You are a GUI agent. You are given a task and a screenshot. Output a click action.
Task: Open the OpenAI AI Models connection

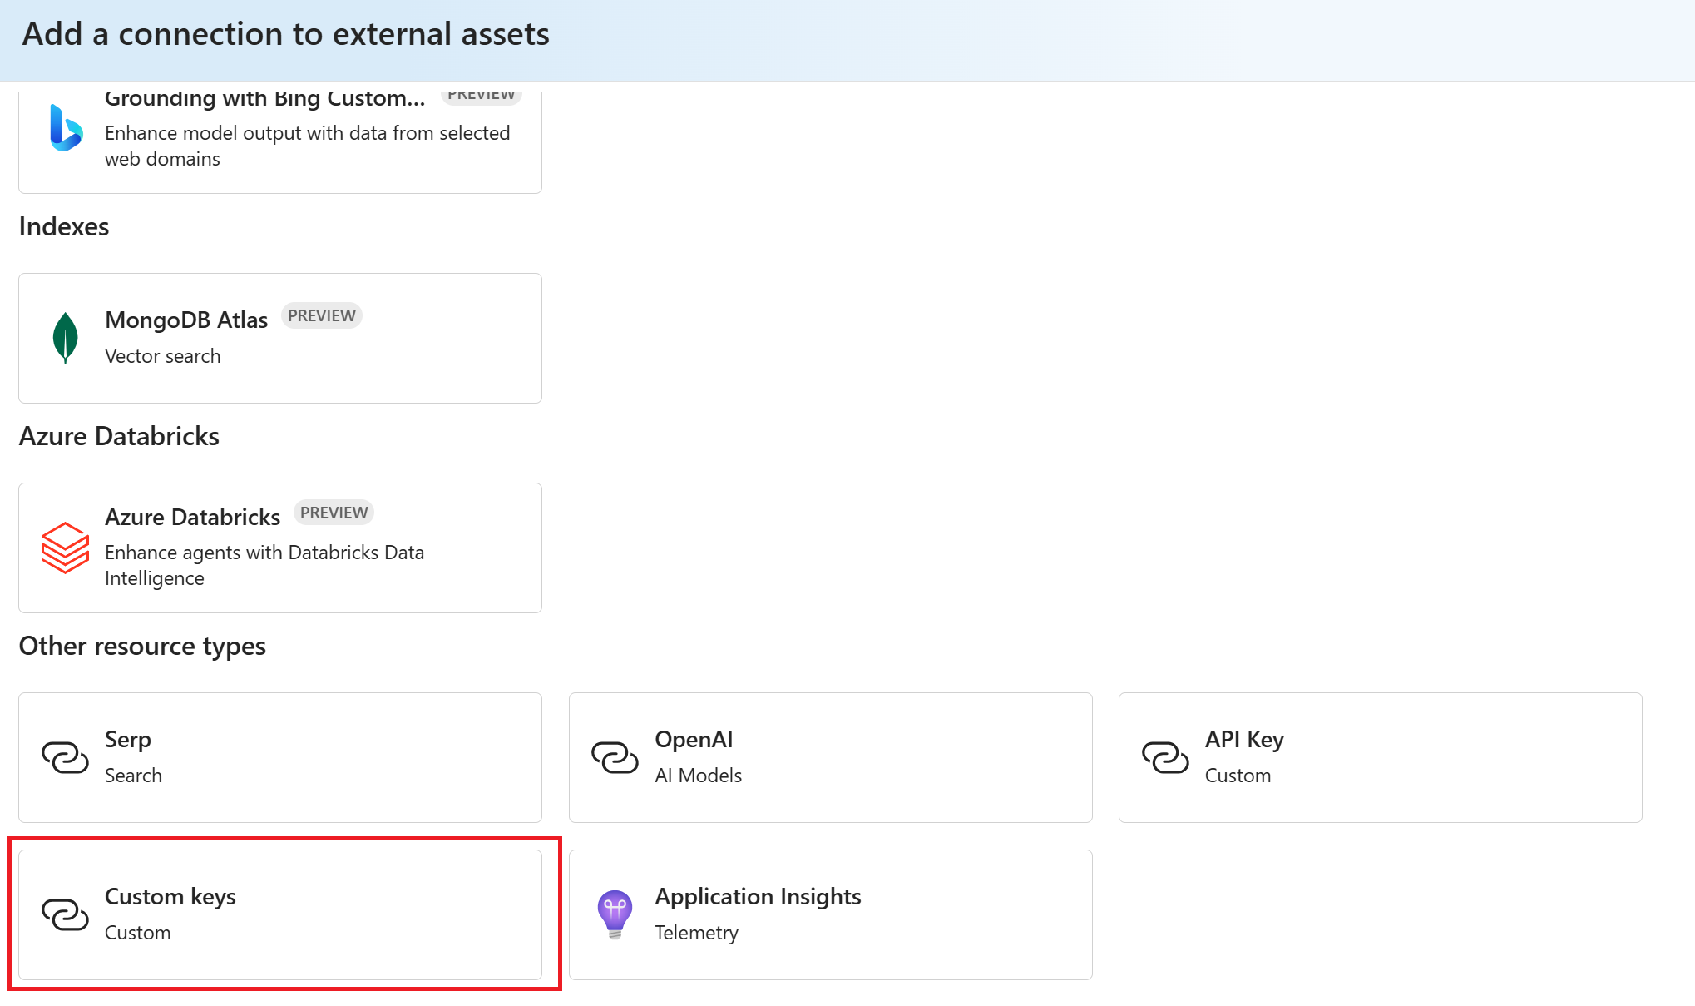click(x=830, y=756)
